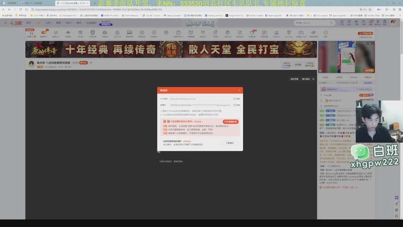Click the 窗口弹出 pop-out button
The width and height of the screenshot is (403, 227).
(x=306, y=79)
